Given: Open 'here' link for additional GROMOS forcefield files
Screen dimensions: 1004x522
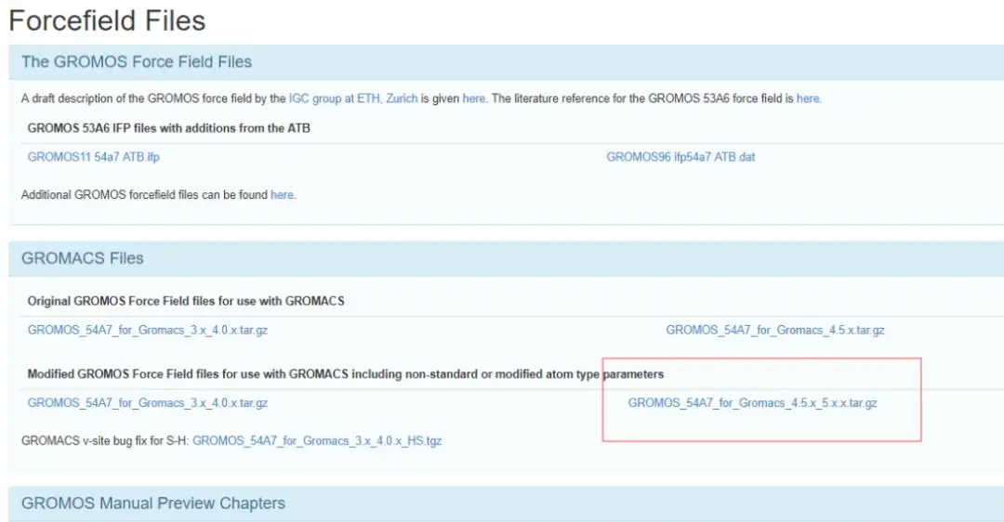Looking at the screenshot, I should point(282,195).
